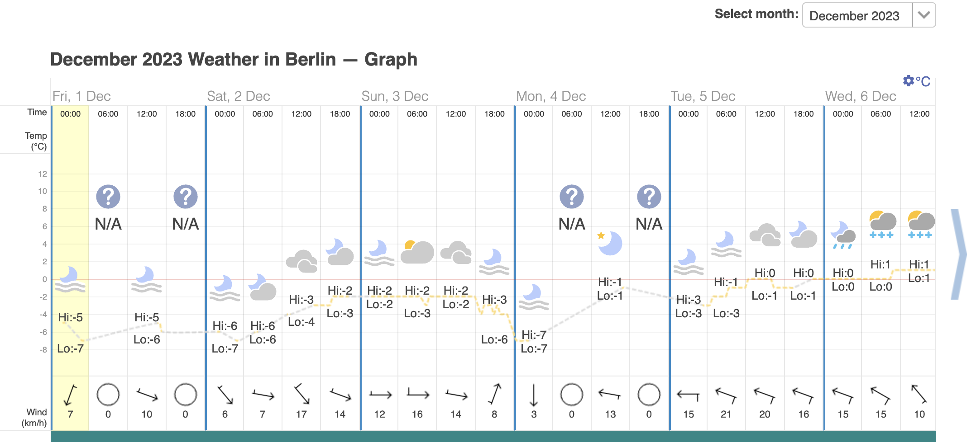The width and height of the screenshot is (976, 442).
Task: Open the Select month dropdown arrow
Action: point(924,15)
